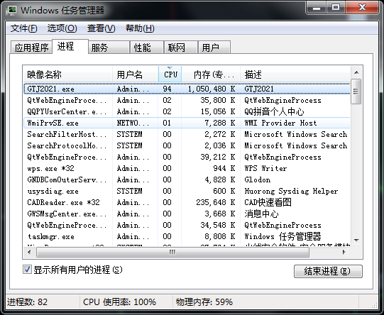Viewport: 384px width, 315px height.
Task: Click the vertical scrollbar up arrow
Action: (x=356, y=72)
